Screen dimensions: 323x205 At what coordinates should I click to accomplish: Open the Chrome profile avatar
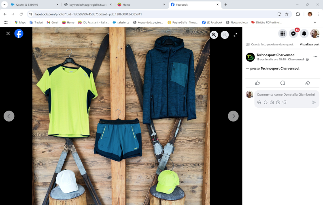(x=310, y=14)
